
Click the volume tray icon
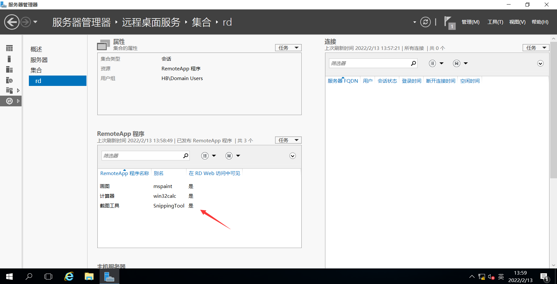point(491,277)
